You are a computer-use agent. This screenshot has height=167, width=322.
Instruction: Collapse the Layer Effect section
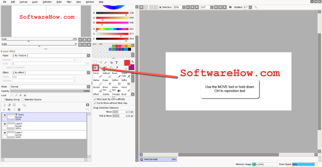[2, 52]
